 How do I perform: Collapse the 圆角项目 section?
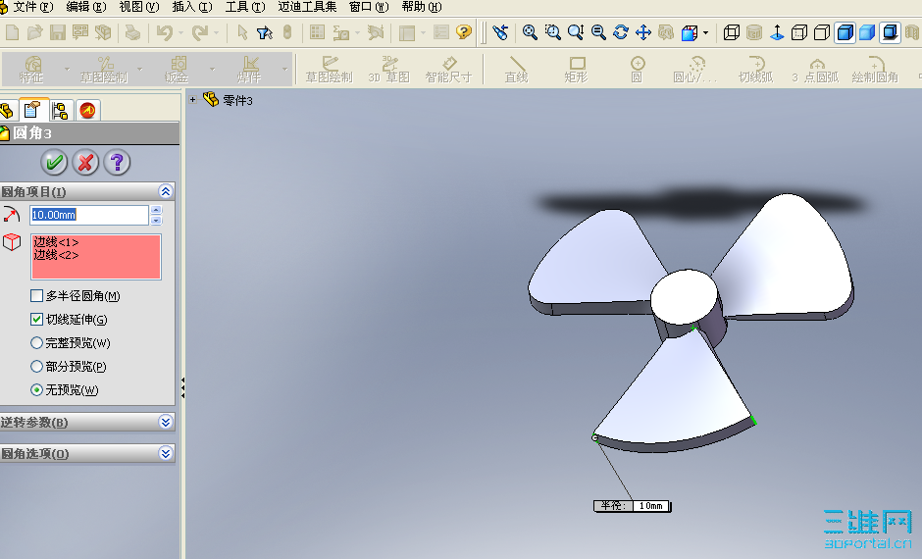(165, 191)
